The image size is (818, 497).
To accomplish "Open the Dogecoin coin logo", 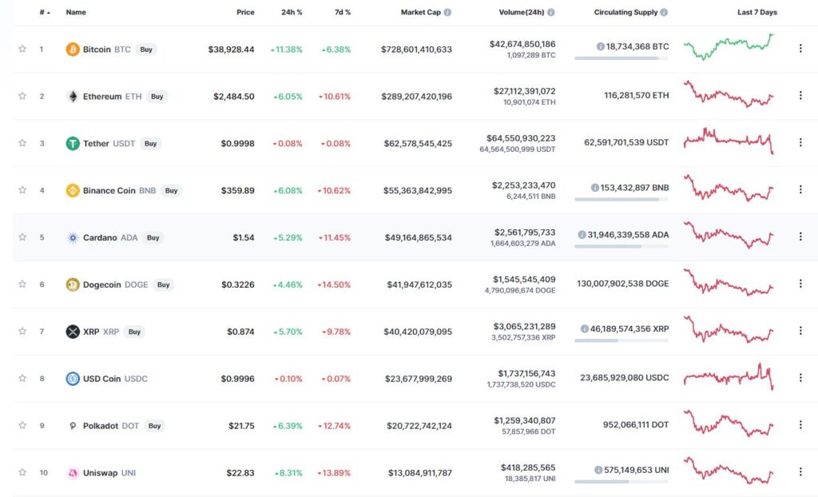I will click(73, 284).
